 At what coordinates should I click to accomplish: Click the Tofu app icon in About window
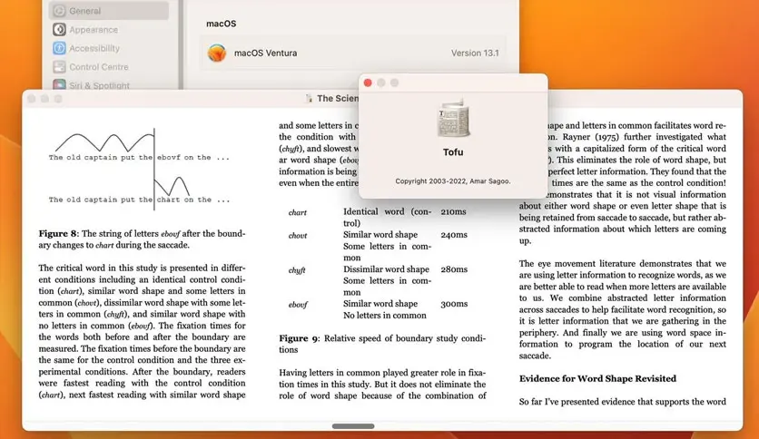coord(452,119)
